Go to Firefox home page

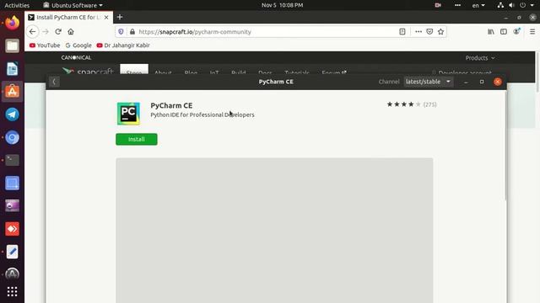(71, 32)
